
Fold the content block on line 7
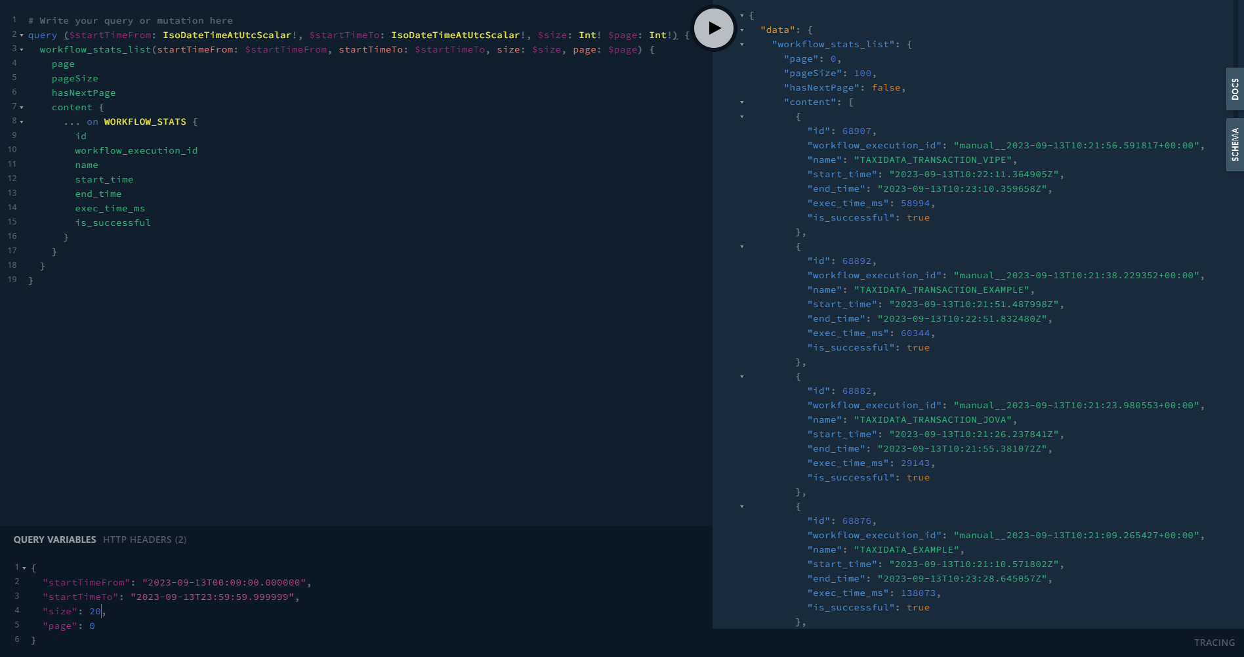pos(22,108)
